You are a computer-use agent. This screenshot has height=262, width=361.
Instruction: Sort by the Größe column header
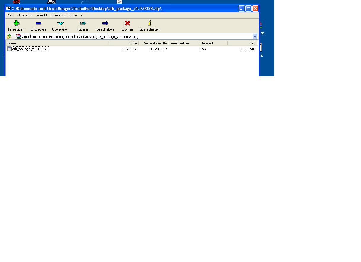click(x=132, y=43)
